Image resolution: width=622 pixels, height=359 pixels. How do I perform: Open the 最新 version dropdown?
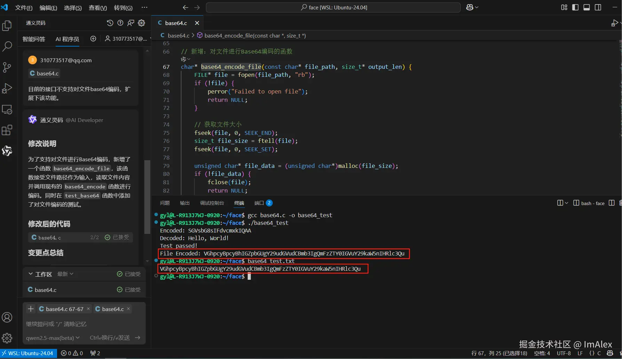(x=65, y=274)
